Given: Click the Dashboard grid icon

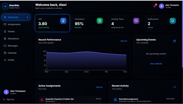Looking at the screenshot, I should pos(5,17).
